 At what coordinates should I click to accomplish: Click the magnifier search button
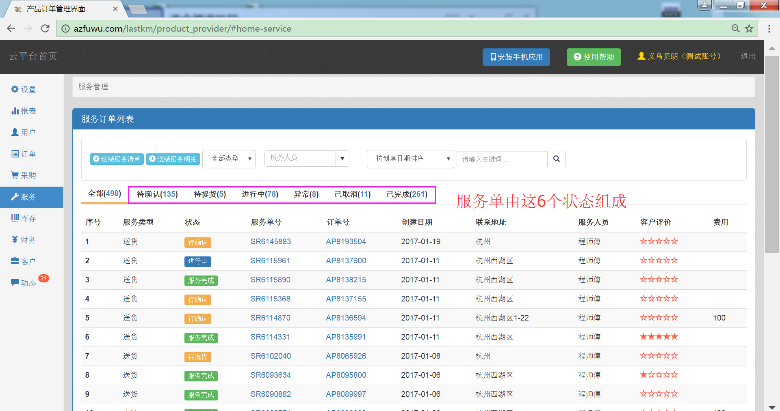[x=557, y=159]
